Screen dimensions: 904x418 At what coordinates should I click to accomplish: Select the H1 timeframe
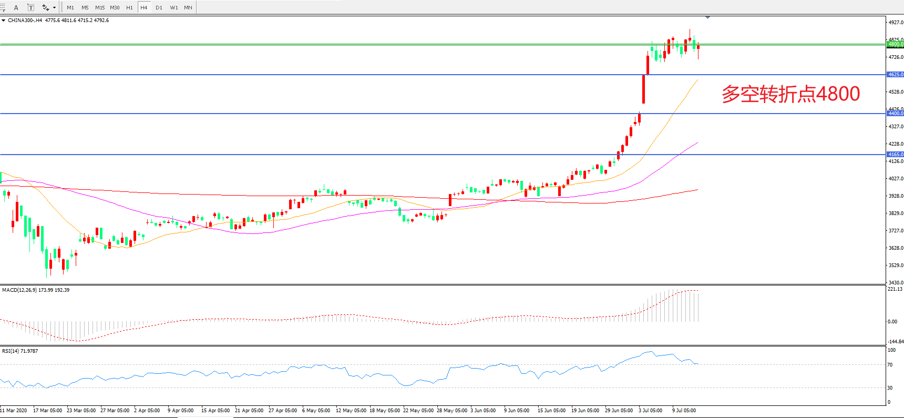click(x=129, y=7)
